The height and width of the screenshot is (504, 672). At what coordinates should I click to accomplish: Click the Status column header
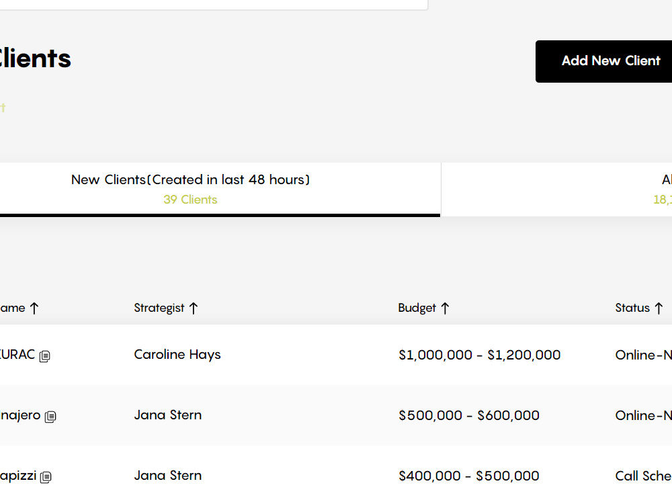632,308
